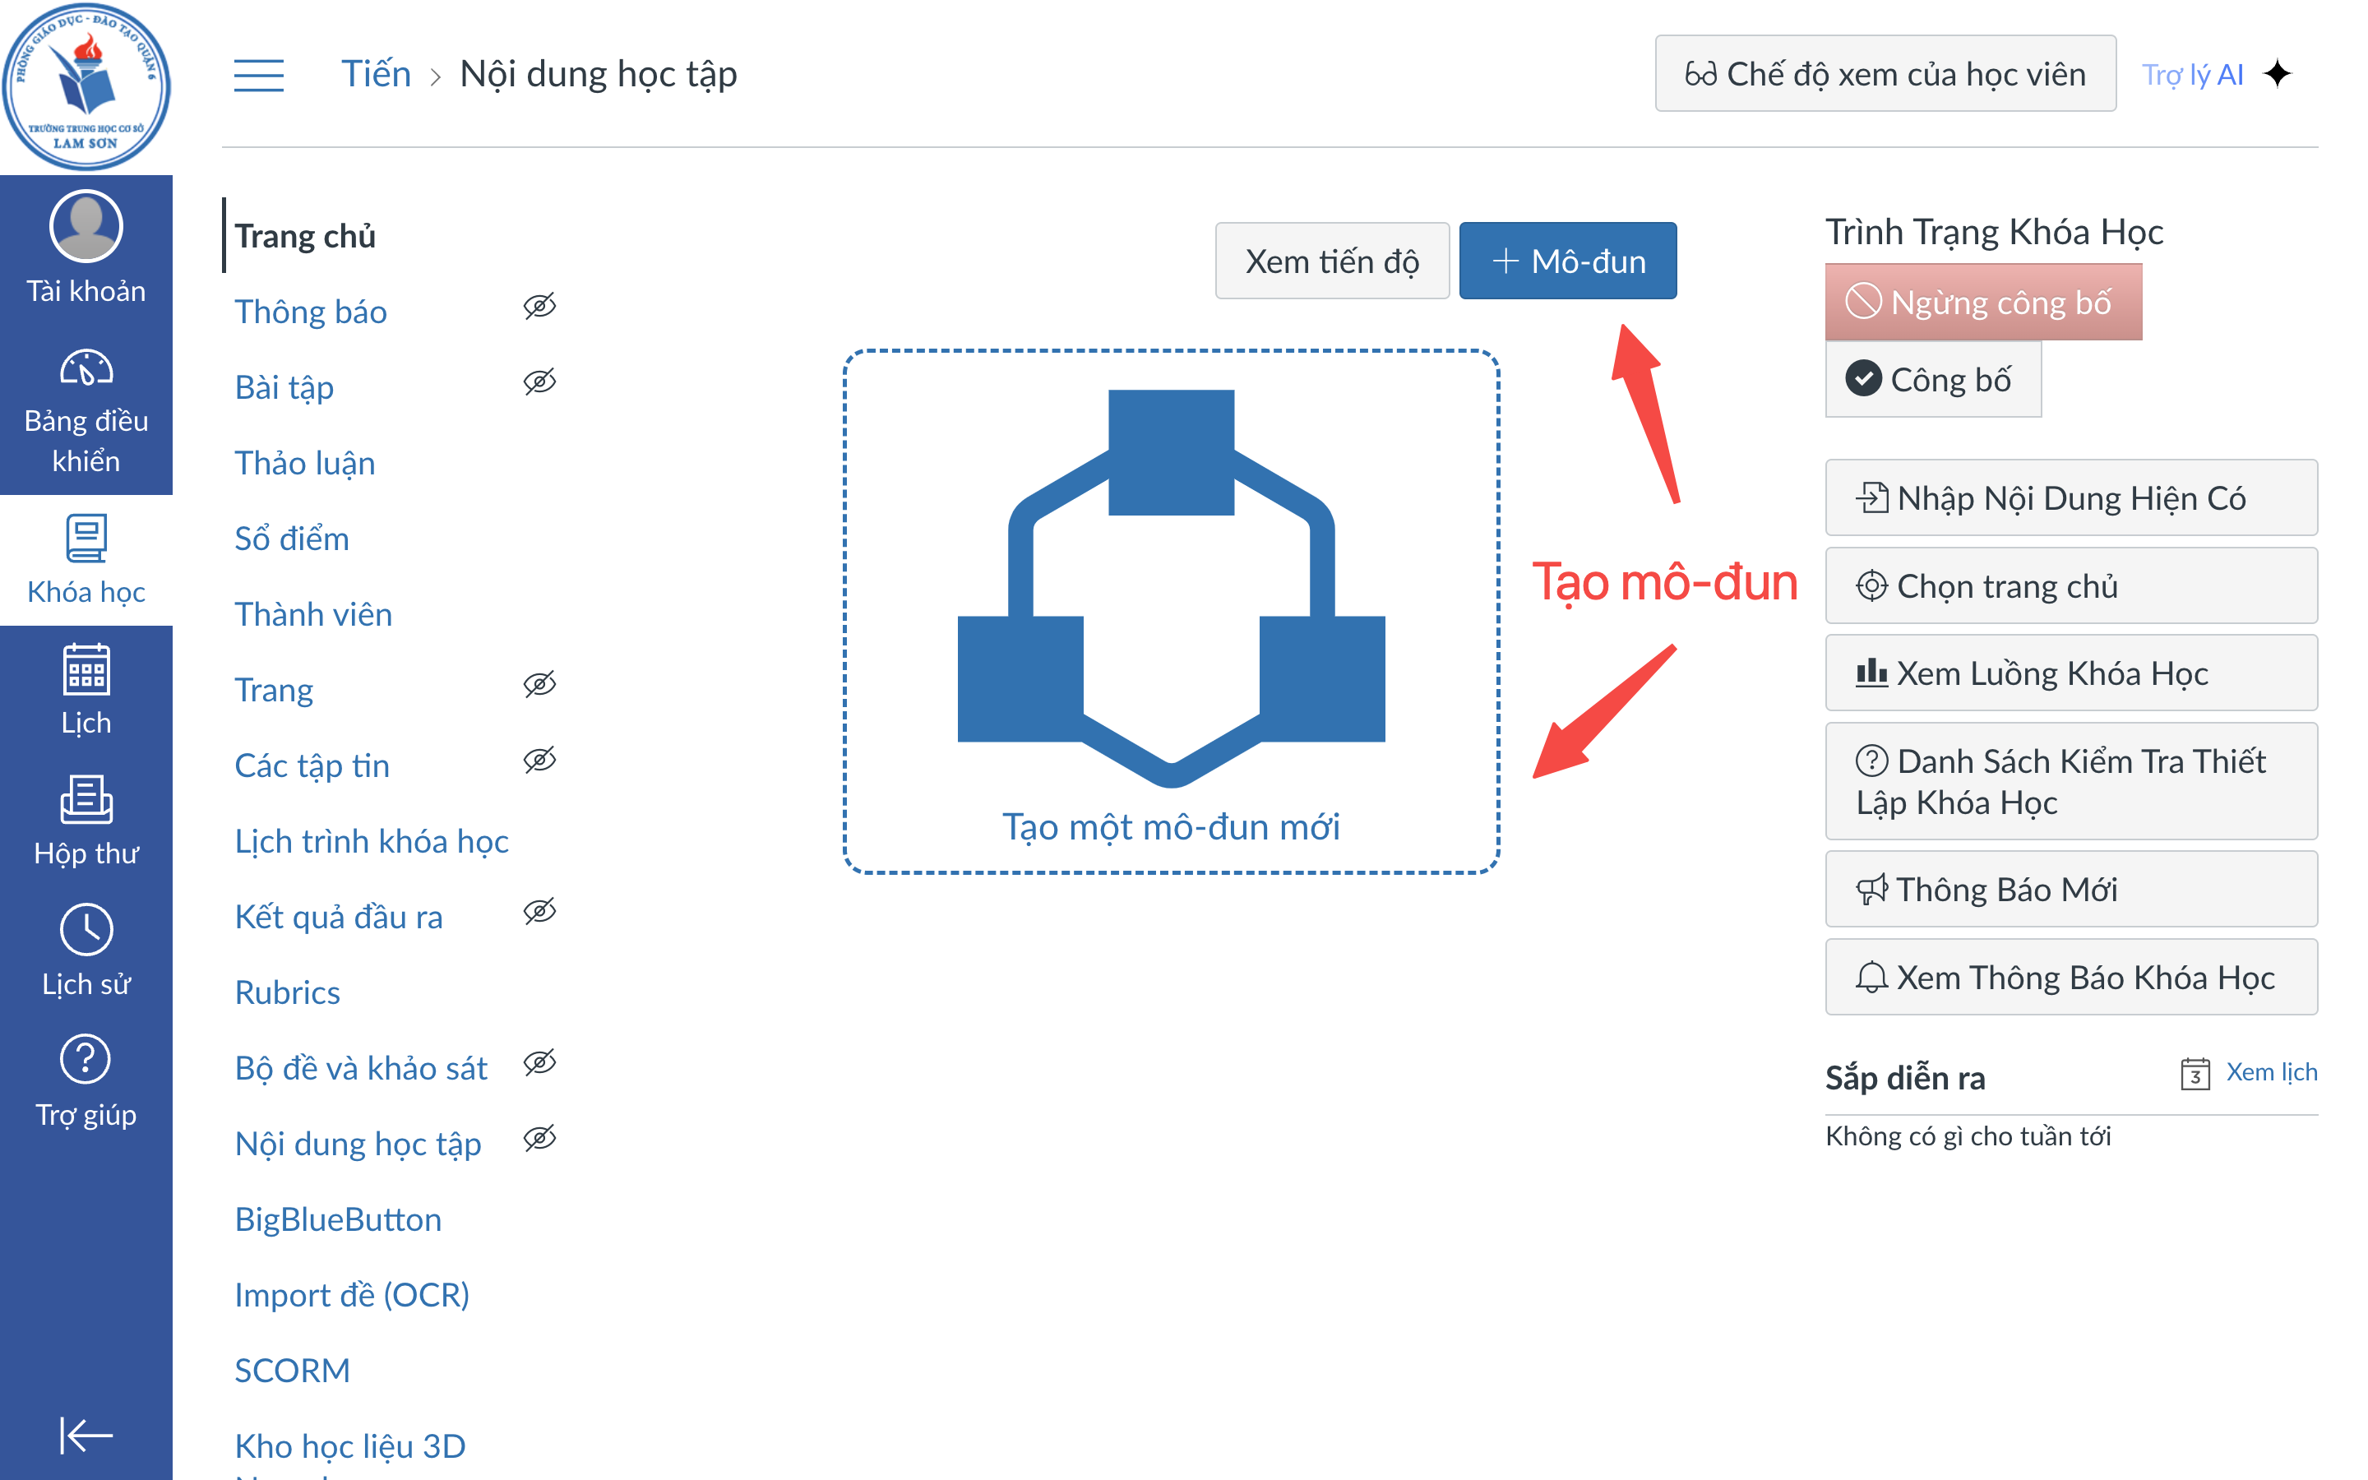The width and height of the screenshot is (2368, 1480).
Task: Open Bài tập in course menu
Action: coord(284,386)
